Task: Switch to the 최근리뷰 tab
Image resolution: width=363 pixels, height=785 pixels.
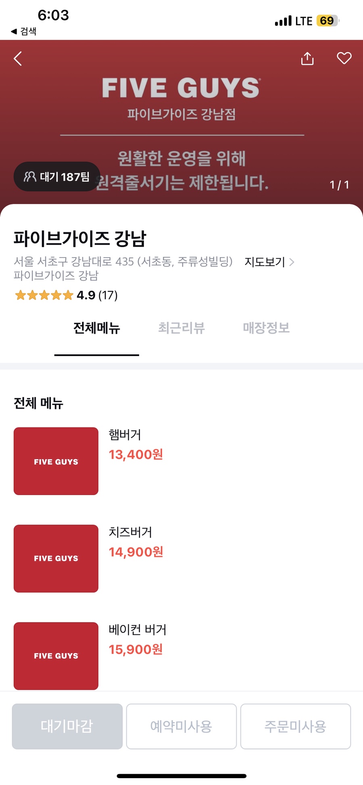Action: point(181,328)
